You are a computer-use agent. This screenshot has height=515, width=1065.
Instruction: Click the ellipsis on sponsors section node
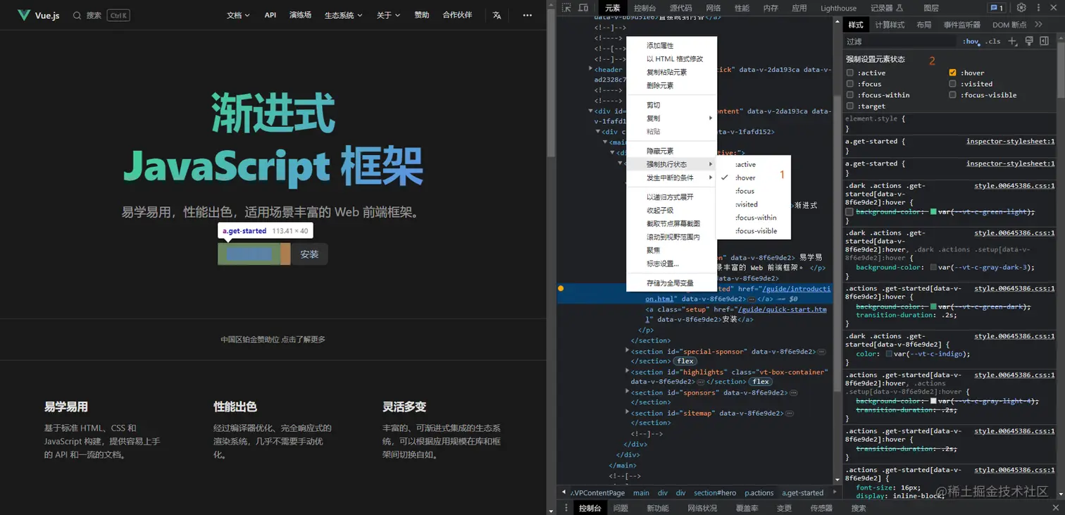pos(793,393)
